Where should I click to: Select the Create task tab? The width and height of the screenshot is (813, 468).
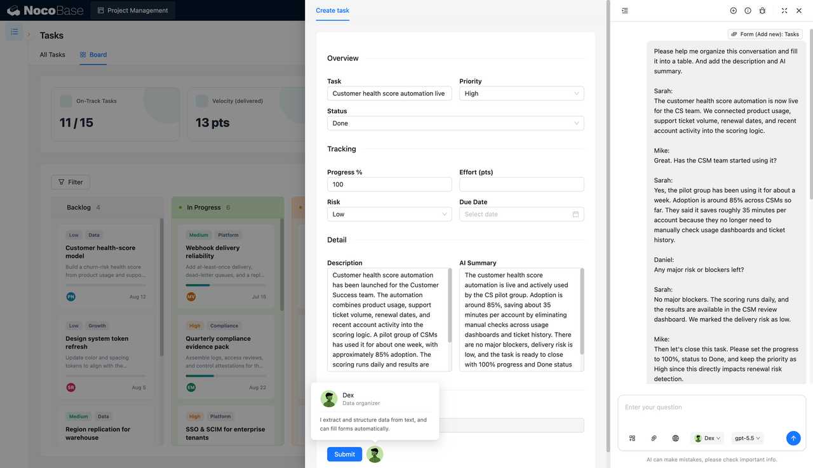[332, 10]
